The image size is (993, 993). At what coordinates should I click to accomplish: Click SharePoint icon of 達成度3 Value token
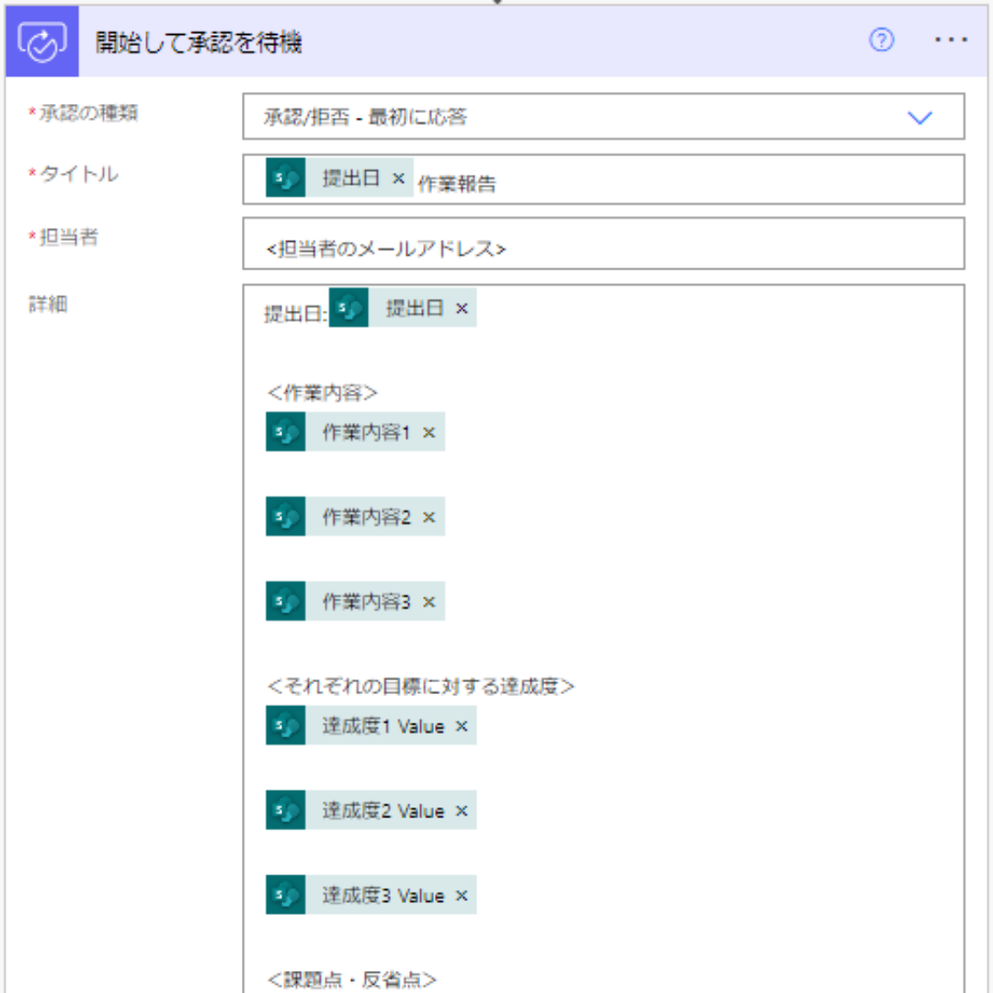(286, 895)
